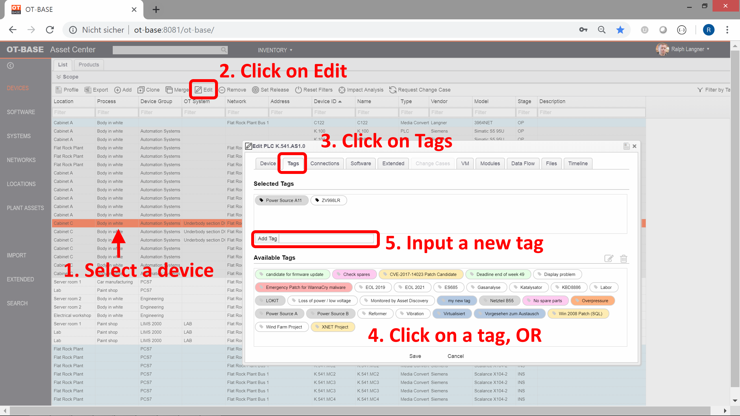Select the Check spares tag
740x416 pixels.
click(354, 274)
